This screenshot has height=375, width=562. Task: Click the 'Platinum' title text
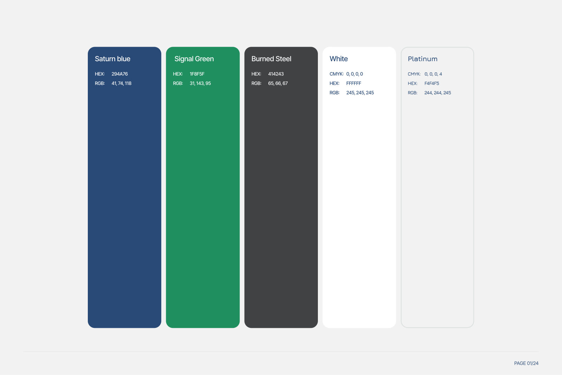[x=423, y=59]
